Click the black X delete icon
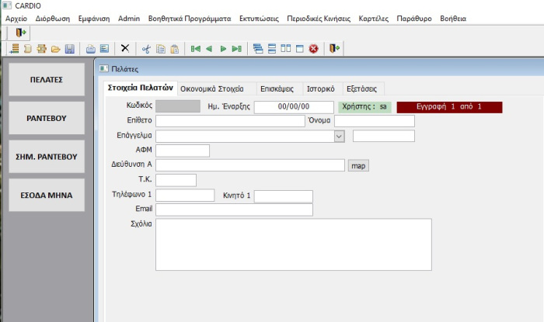Image resolution: width=544 pixels, height=322 pixels. 125,49
